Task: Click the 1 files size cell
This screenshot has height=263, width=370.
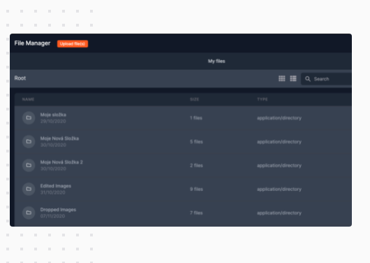Action: tap(196, 118)
